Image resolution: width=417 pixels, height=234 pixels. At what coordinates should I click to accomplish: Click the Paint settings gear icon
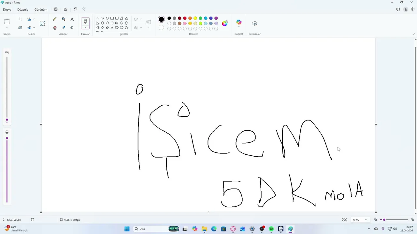(x=413, y=9)
